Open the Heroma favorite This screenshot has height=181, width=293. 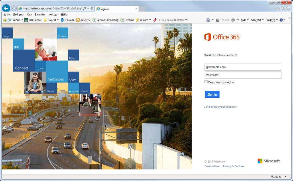coord(127,20)
